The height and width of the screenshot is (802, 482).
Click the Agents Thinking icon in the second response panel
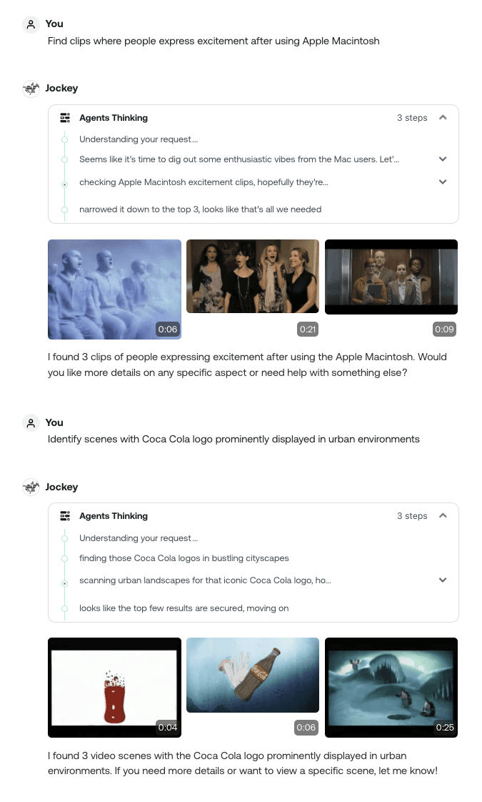click(x=65, y=516)
